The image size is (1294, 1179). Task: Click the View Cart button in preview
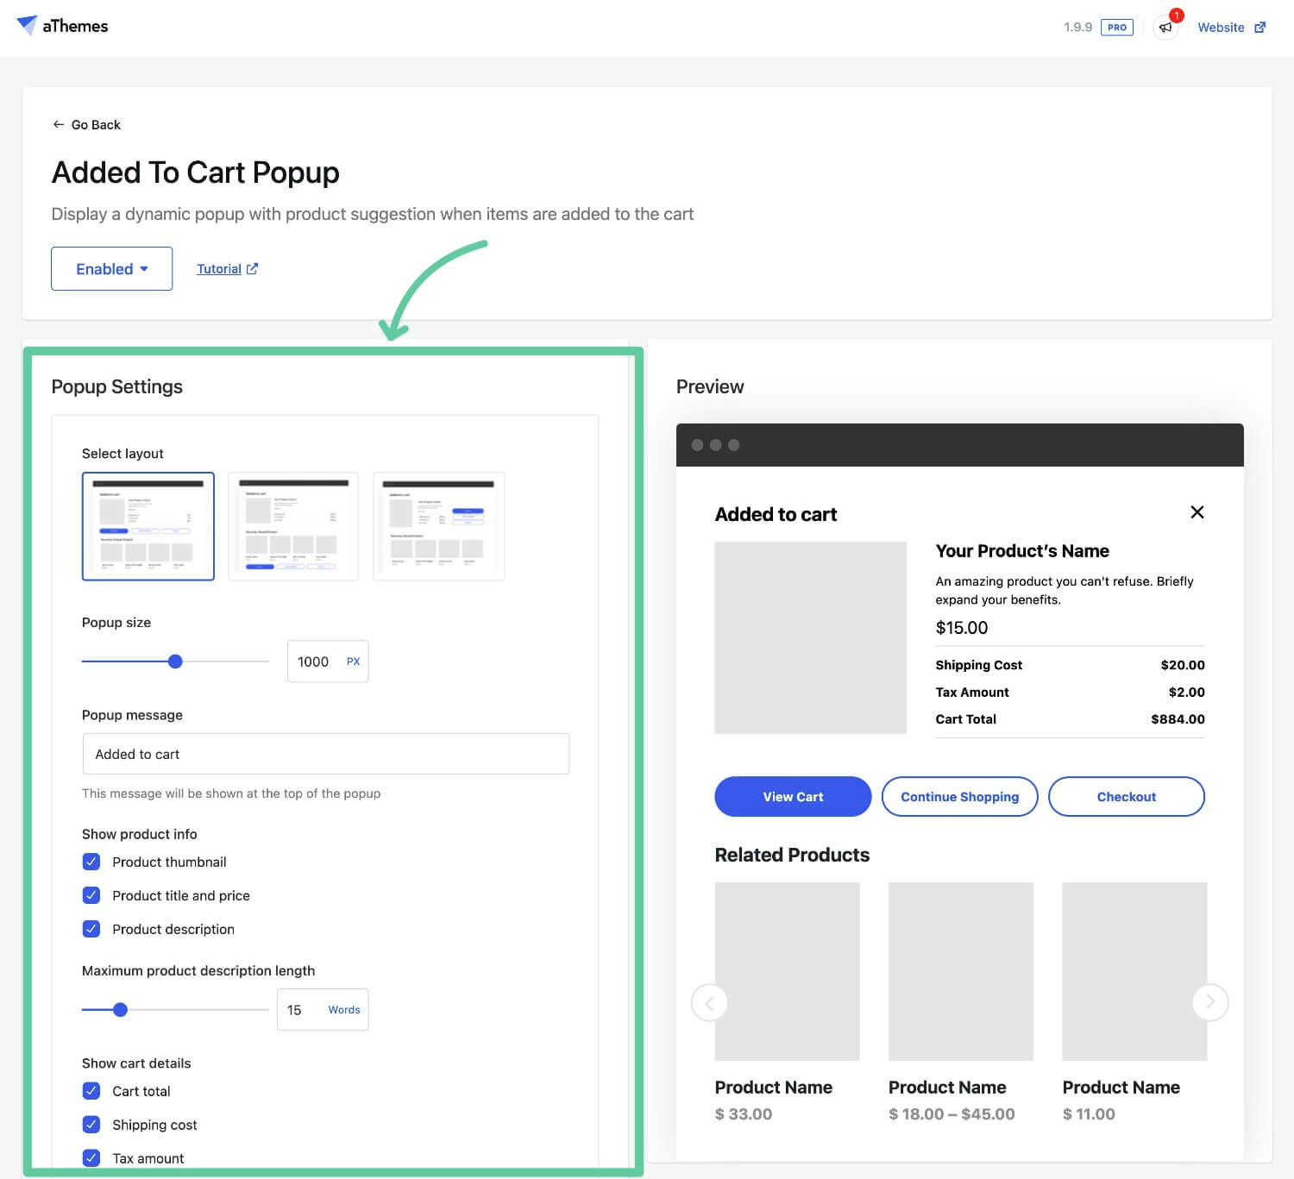point(793,797)
